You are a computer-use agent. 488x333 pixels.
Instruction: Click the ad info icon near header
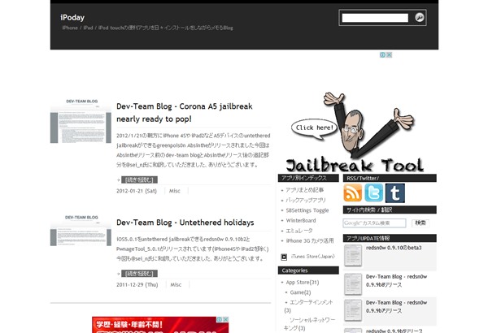point(383,54)
